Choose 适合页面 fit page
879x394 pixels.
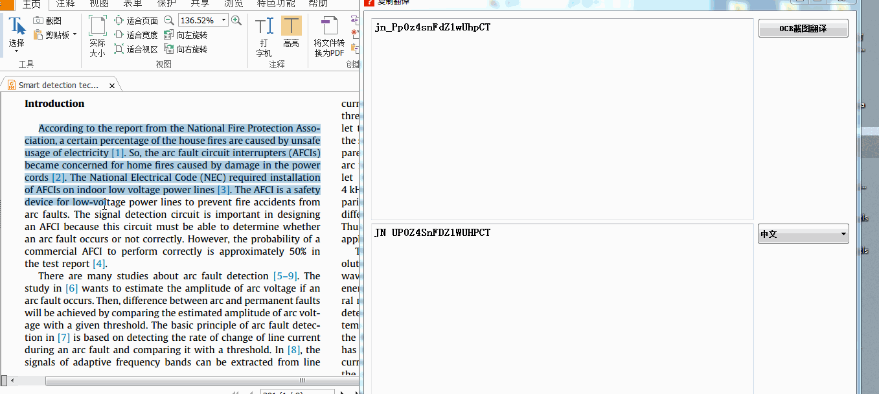point(136,21)
